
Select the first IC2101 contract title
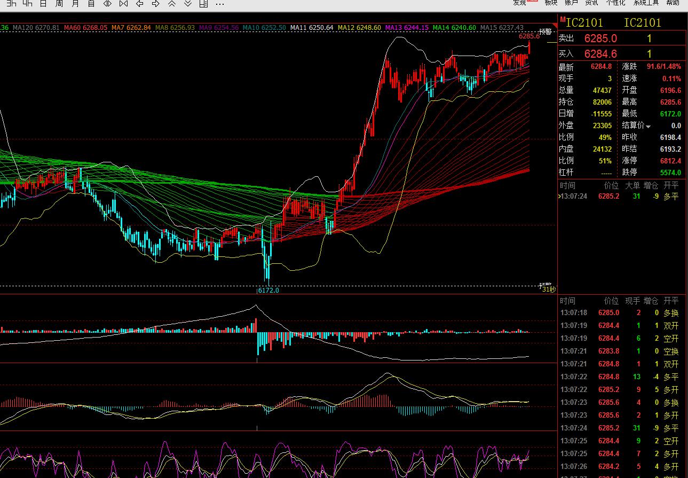pos(584,22)
